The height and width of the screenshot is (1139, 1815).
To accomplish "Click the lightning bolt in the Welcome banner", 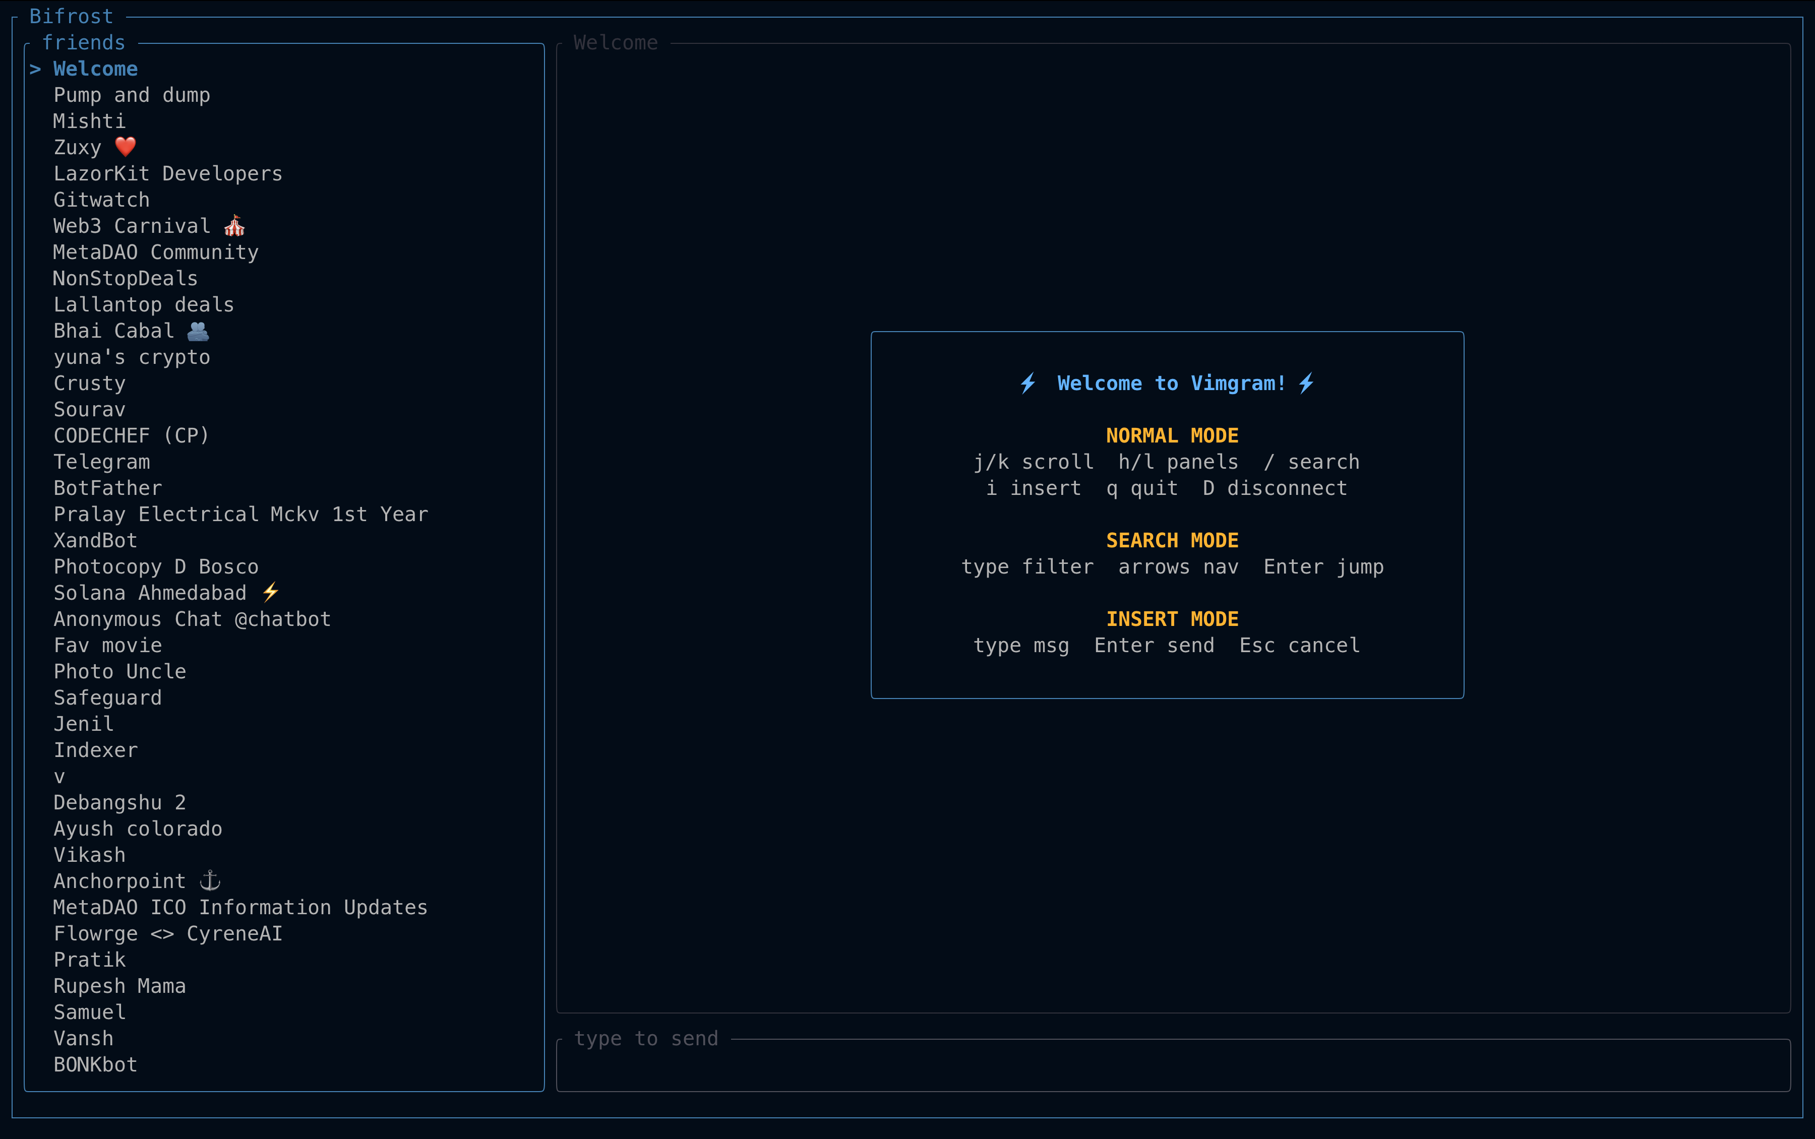I will click(1027, 383).
